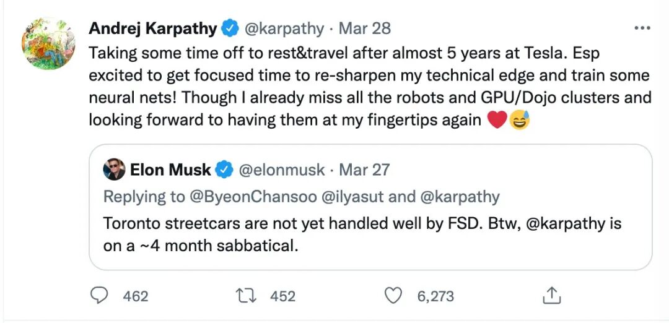Open Elon Musk's small avatar
This screenshot has height=323, width=669.
pos(114,169)
